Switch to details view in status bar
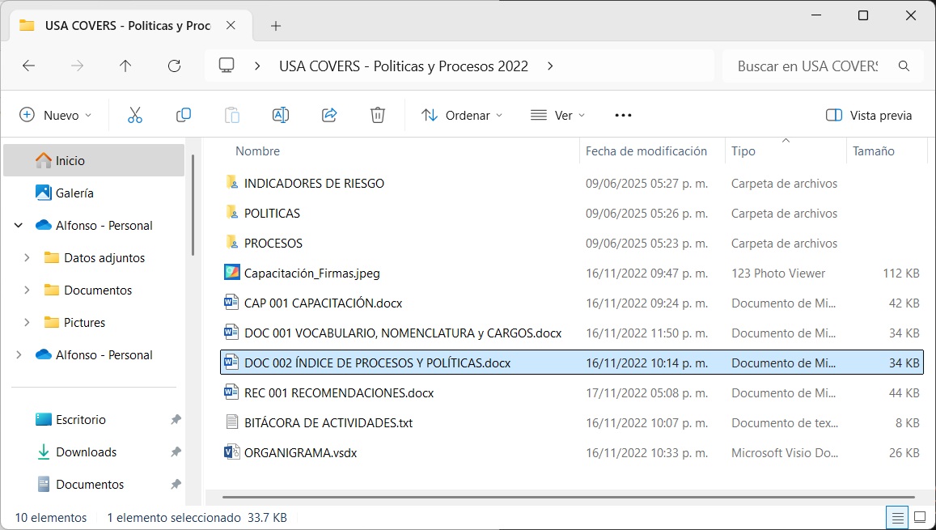Image resolution: width=936 pixels, height=530 pixels. [x=896, y=517]
